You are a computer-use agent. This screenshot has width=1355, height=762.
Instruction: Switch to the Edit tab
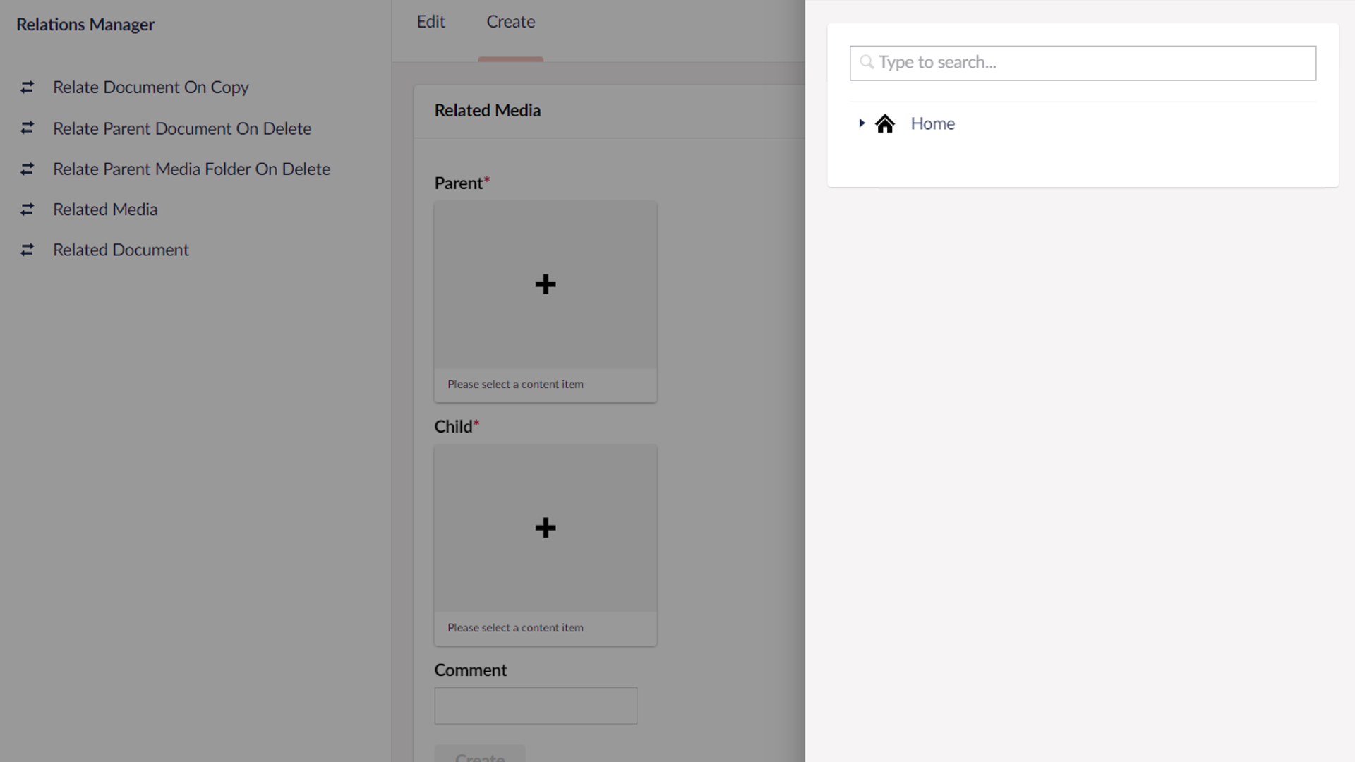pos(430,21)
